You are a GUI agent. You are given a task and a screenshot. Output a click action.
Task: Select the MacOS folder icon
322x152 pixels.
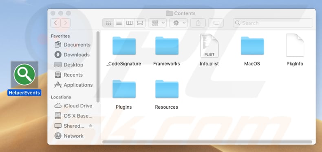[252, 46]
